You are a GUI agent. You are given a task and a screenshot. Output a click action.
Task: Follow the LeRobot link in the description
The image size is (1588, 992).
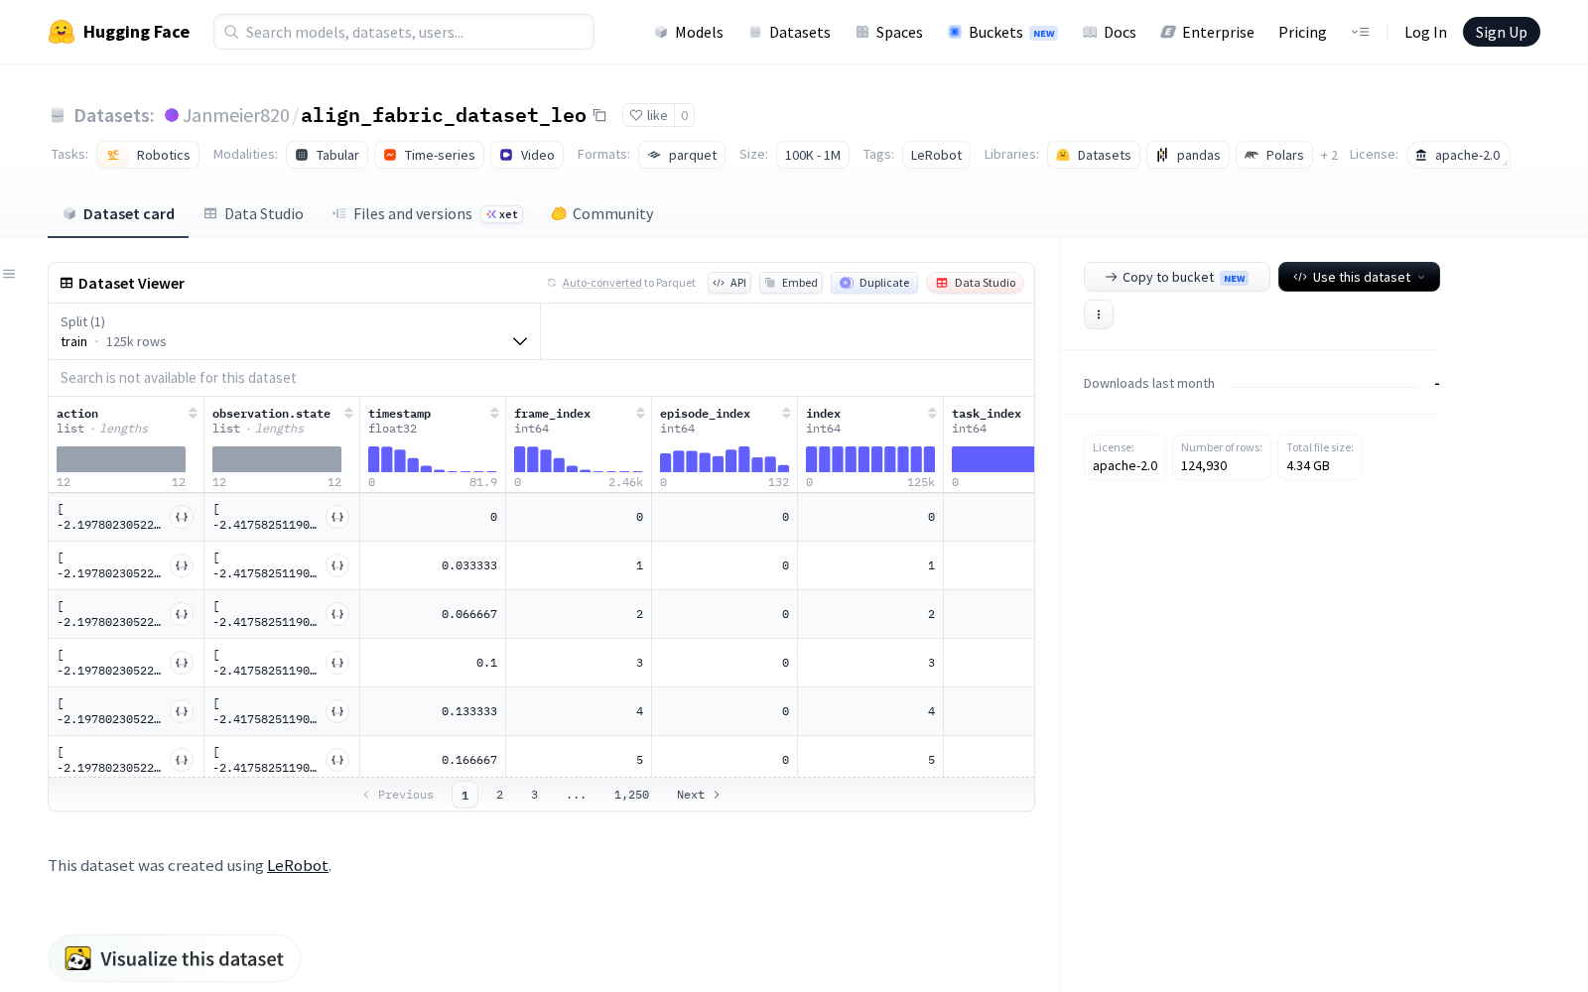[297, 865]
